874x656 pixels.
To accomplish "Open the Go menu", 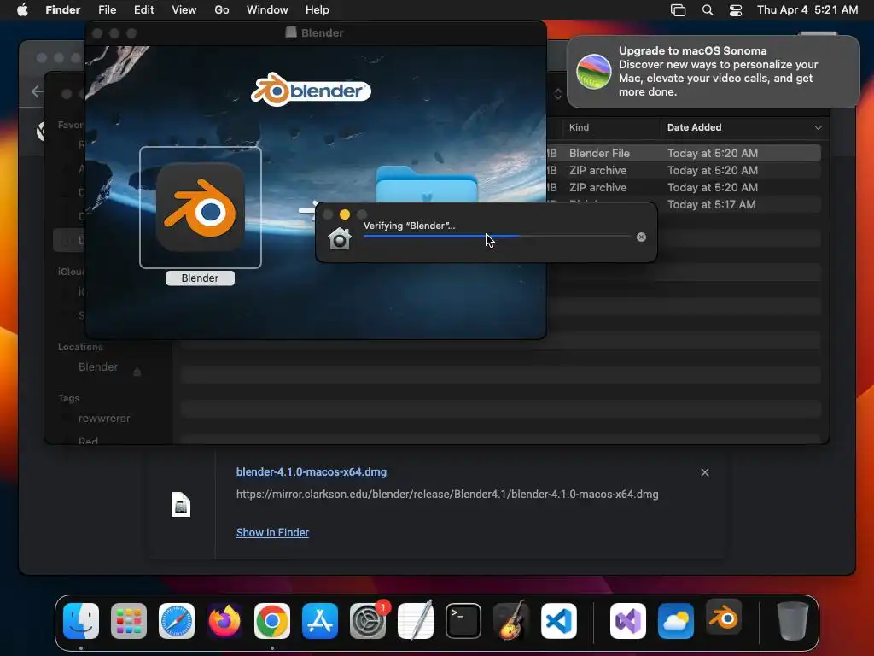I will [x=222, y=10].
